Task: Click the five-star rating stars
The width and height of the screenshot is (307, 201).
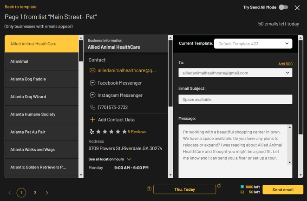Action: click(111, 132)
